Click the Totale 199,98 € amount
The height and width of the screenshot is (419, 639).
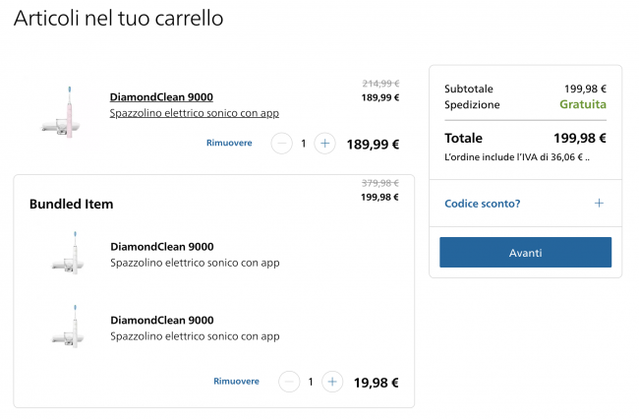coord(579,138)
